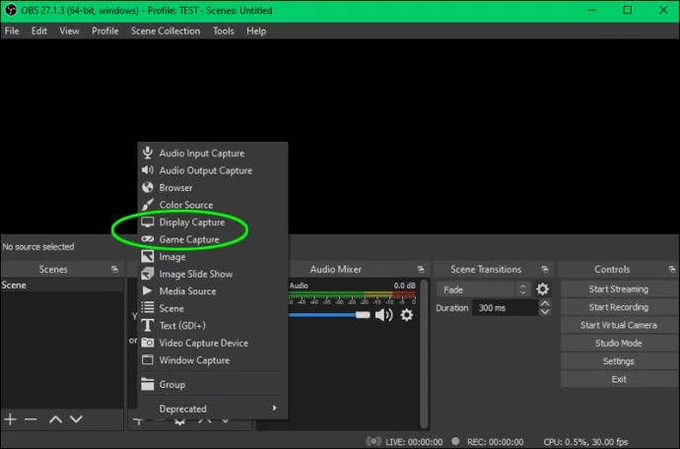
Task: Add an Image source
Action: click(x=213, y=257)
